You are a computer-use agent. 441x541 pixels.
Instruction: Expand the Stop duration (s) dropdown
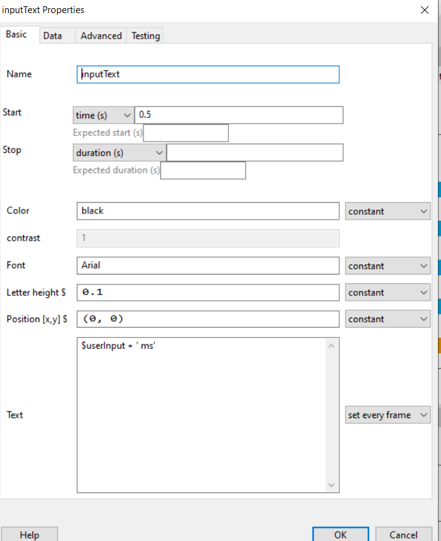pos(119,153)
